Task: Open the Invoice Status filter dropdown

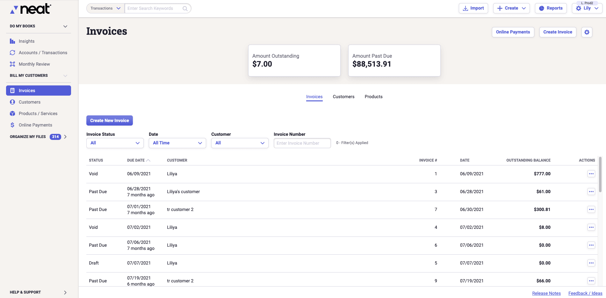Action: pyautogui.click(x=115, y=143)
